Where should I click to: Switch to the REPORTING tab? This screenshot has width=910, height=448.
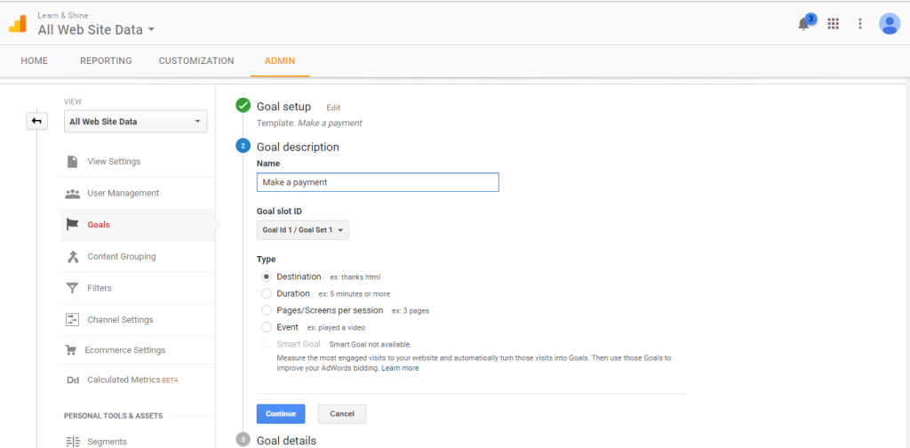tap(106, 60)
